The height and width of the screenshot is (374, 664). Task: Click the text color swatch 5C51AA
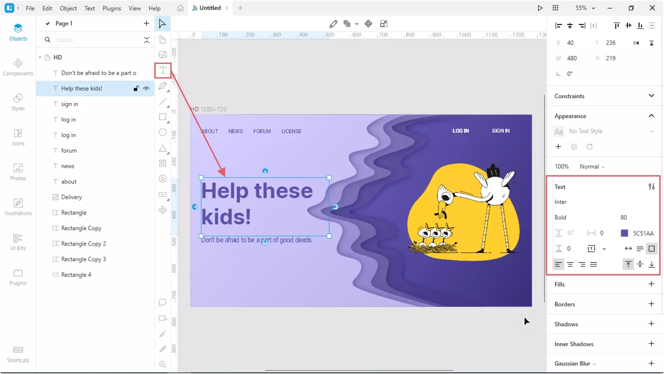[x=625, y=233]
